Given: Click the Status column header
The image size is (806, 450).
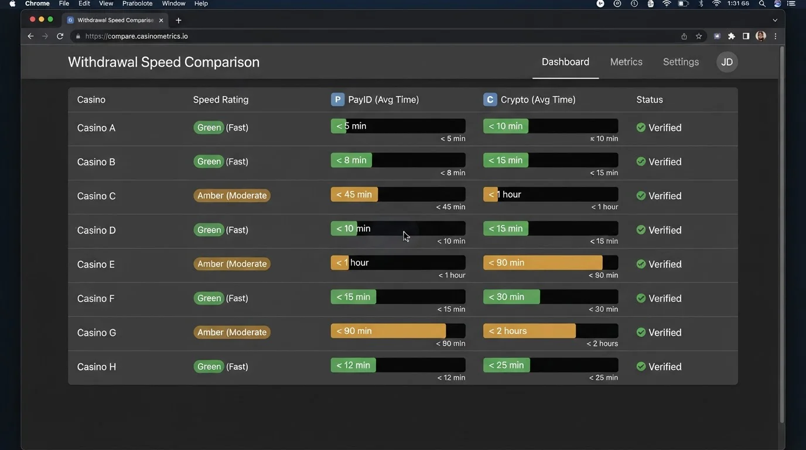Looking at the screenshot, I should 650,100.
